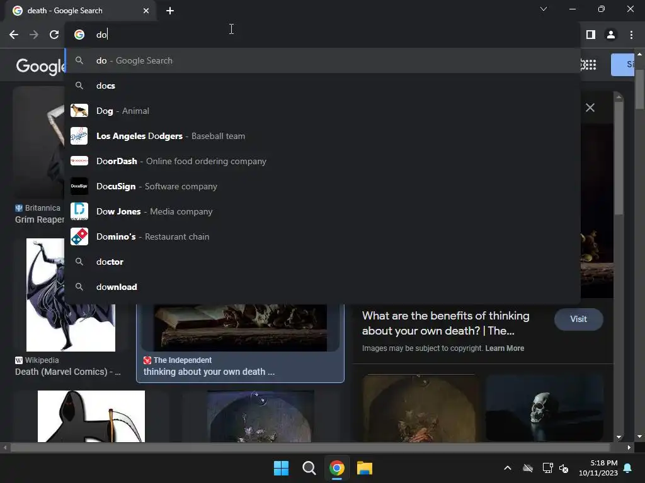Close the image preview panel with X

[590, 108]
